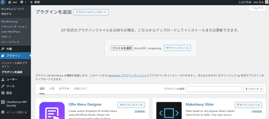Switch to the おすすめ tab
Image resolution: width=269 pixels, height=119 pixels.
64,89
